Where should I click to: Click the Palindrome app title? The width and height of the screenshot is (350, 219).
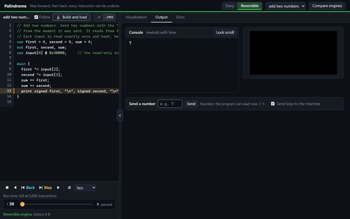tap(15, 6)
